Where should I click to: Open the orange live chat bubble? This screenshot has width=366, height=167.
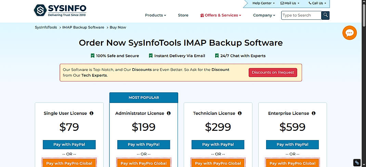coord(350,33)
